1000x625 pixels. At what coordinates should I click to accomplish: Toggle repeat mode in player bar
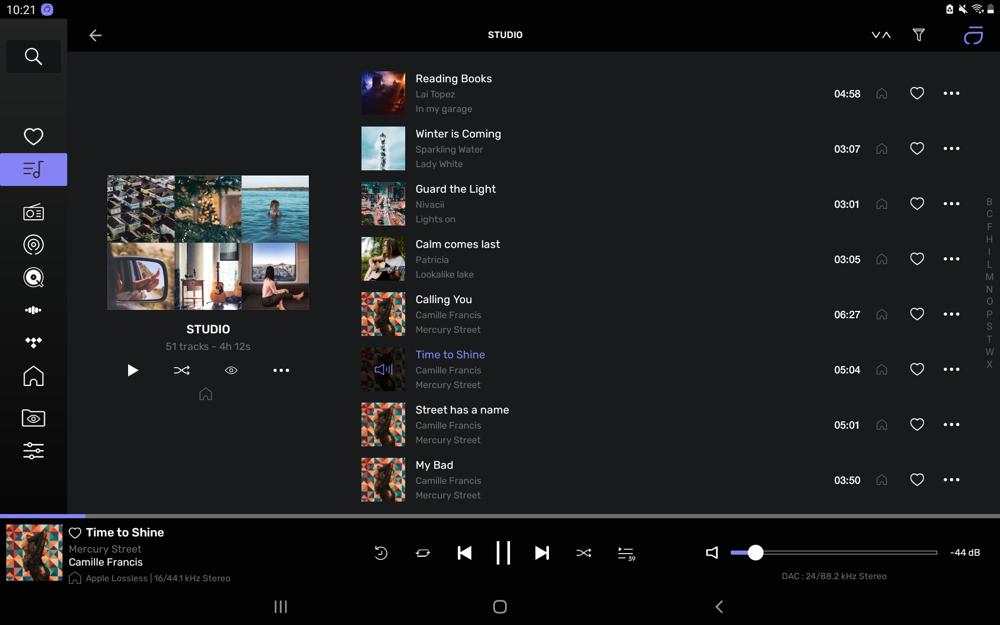423,553
